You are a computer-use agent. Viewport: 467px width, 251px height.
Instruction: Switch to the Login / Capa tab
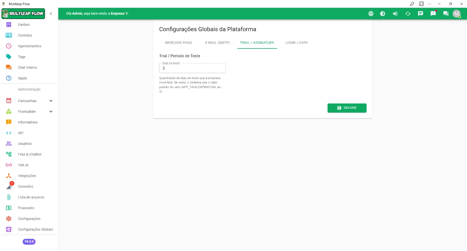[x=296, y=43]
